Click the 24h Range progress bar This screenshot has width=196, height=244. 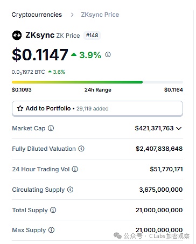97,82
